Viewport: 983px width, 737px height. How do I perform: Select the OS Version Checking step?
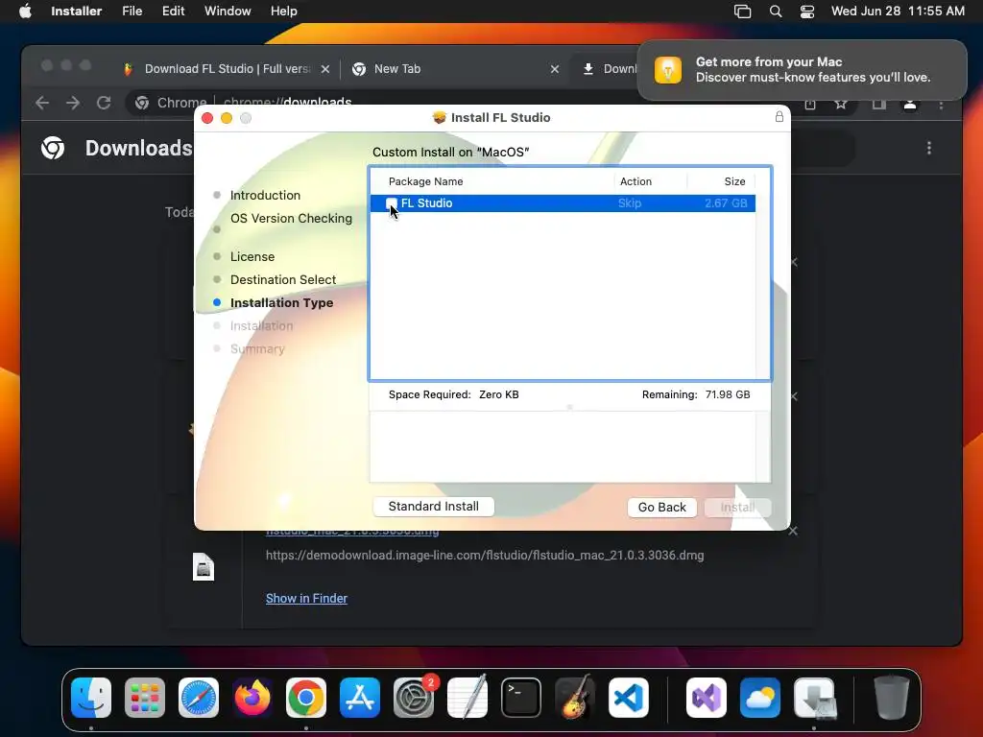click(x=291, y=219)
